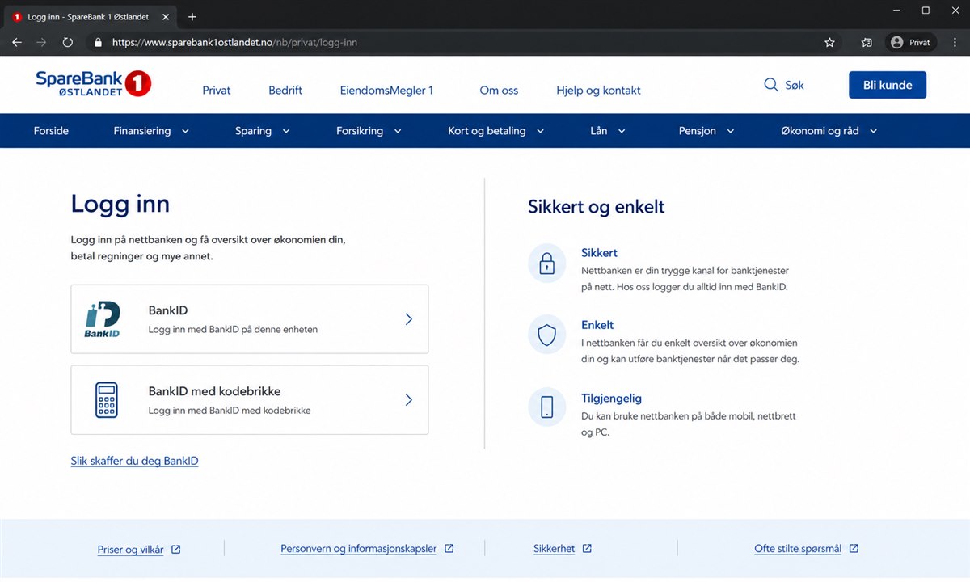Click the Tilgjengelig heading text
Image resolution: width=970 pixels, height=582 pixels.
[611, 399]
